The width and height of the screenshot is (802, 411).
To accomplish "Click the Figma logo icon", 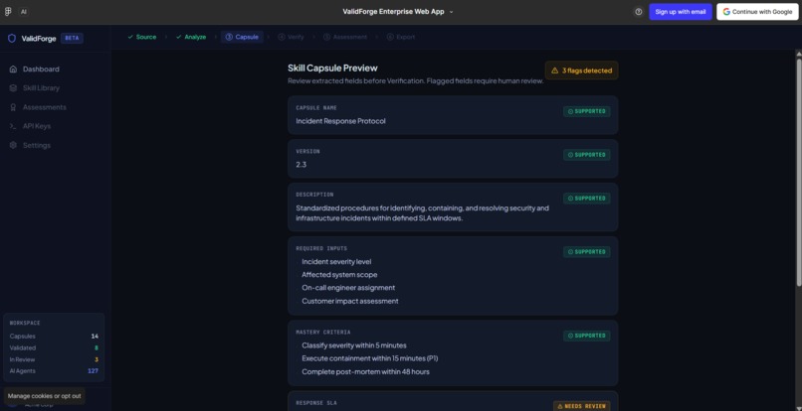I will click(8, 12).
